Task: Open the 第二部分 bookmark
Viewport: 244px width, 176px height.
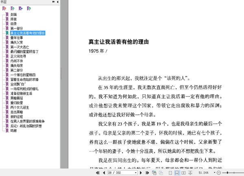Action: 17,70
